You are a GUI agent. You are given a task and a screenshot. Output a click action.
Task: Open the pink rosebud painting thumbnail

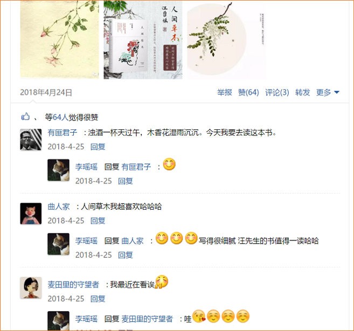coord(60,39)
